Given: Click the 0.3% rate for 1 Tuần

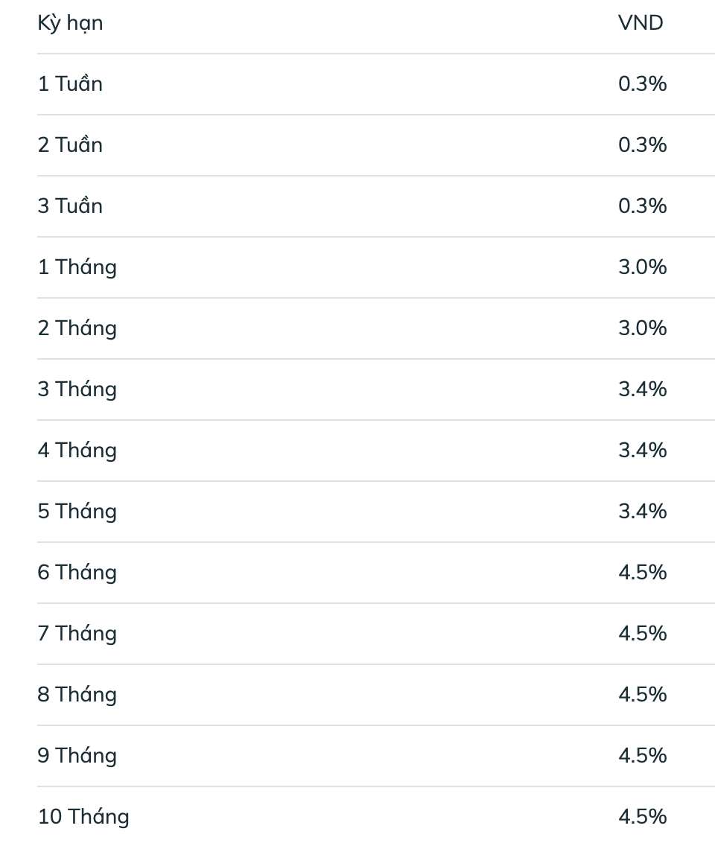Looking at the screenshot, I should 642,83.
